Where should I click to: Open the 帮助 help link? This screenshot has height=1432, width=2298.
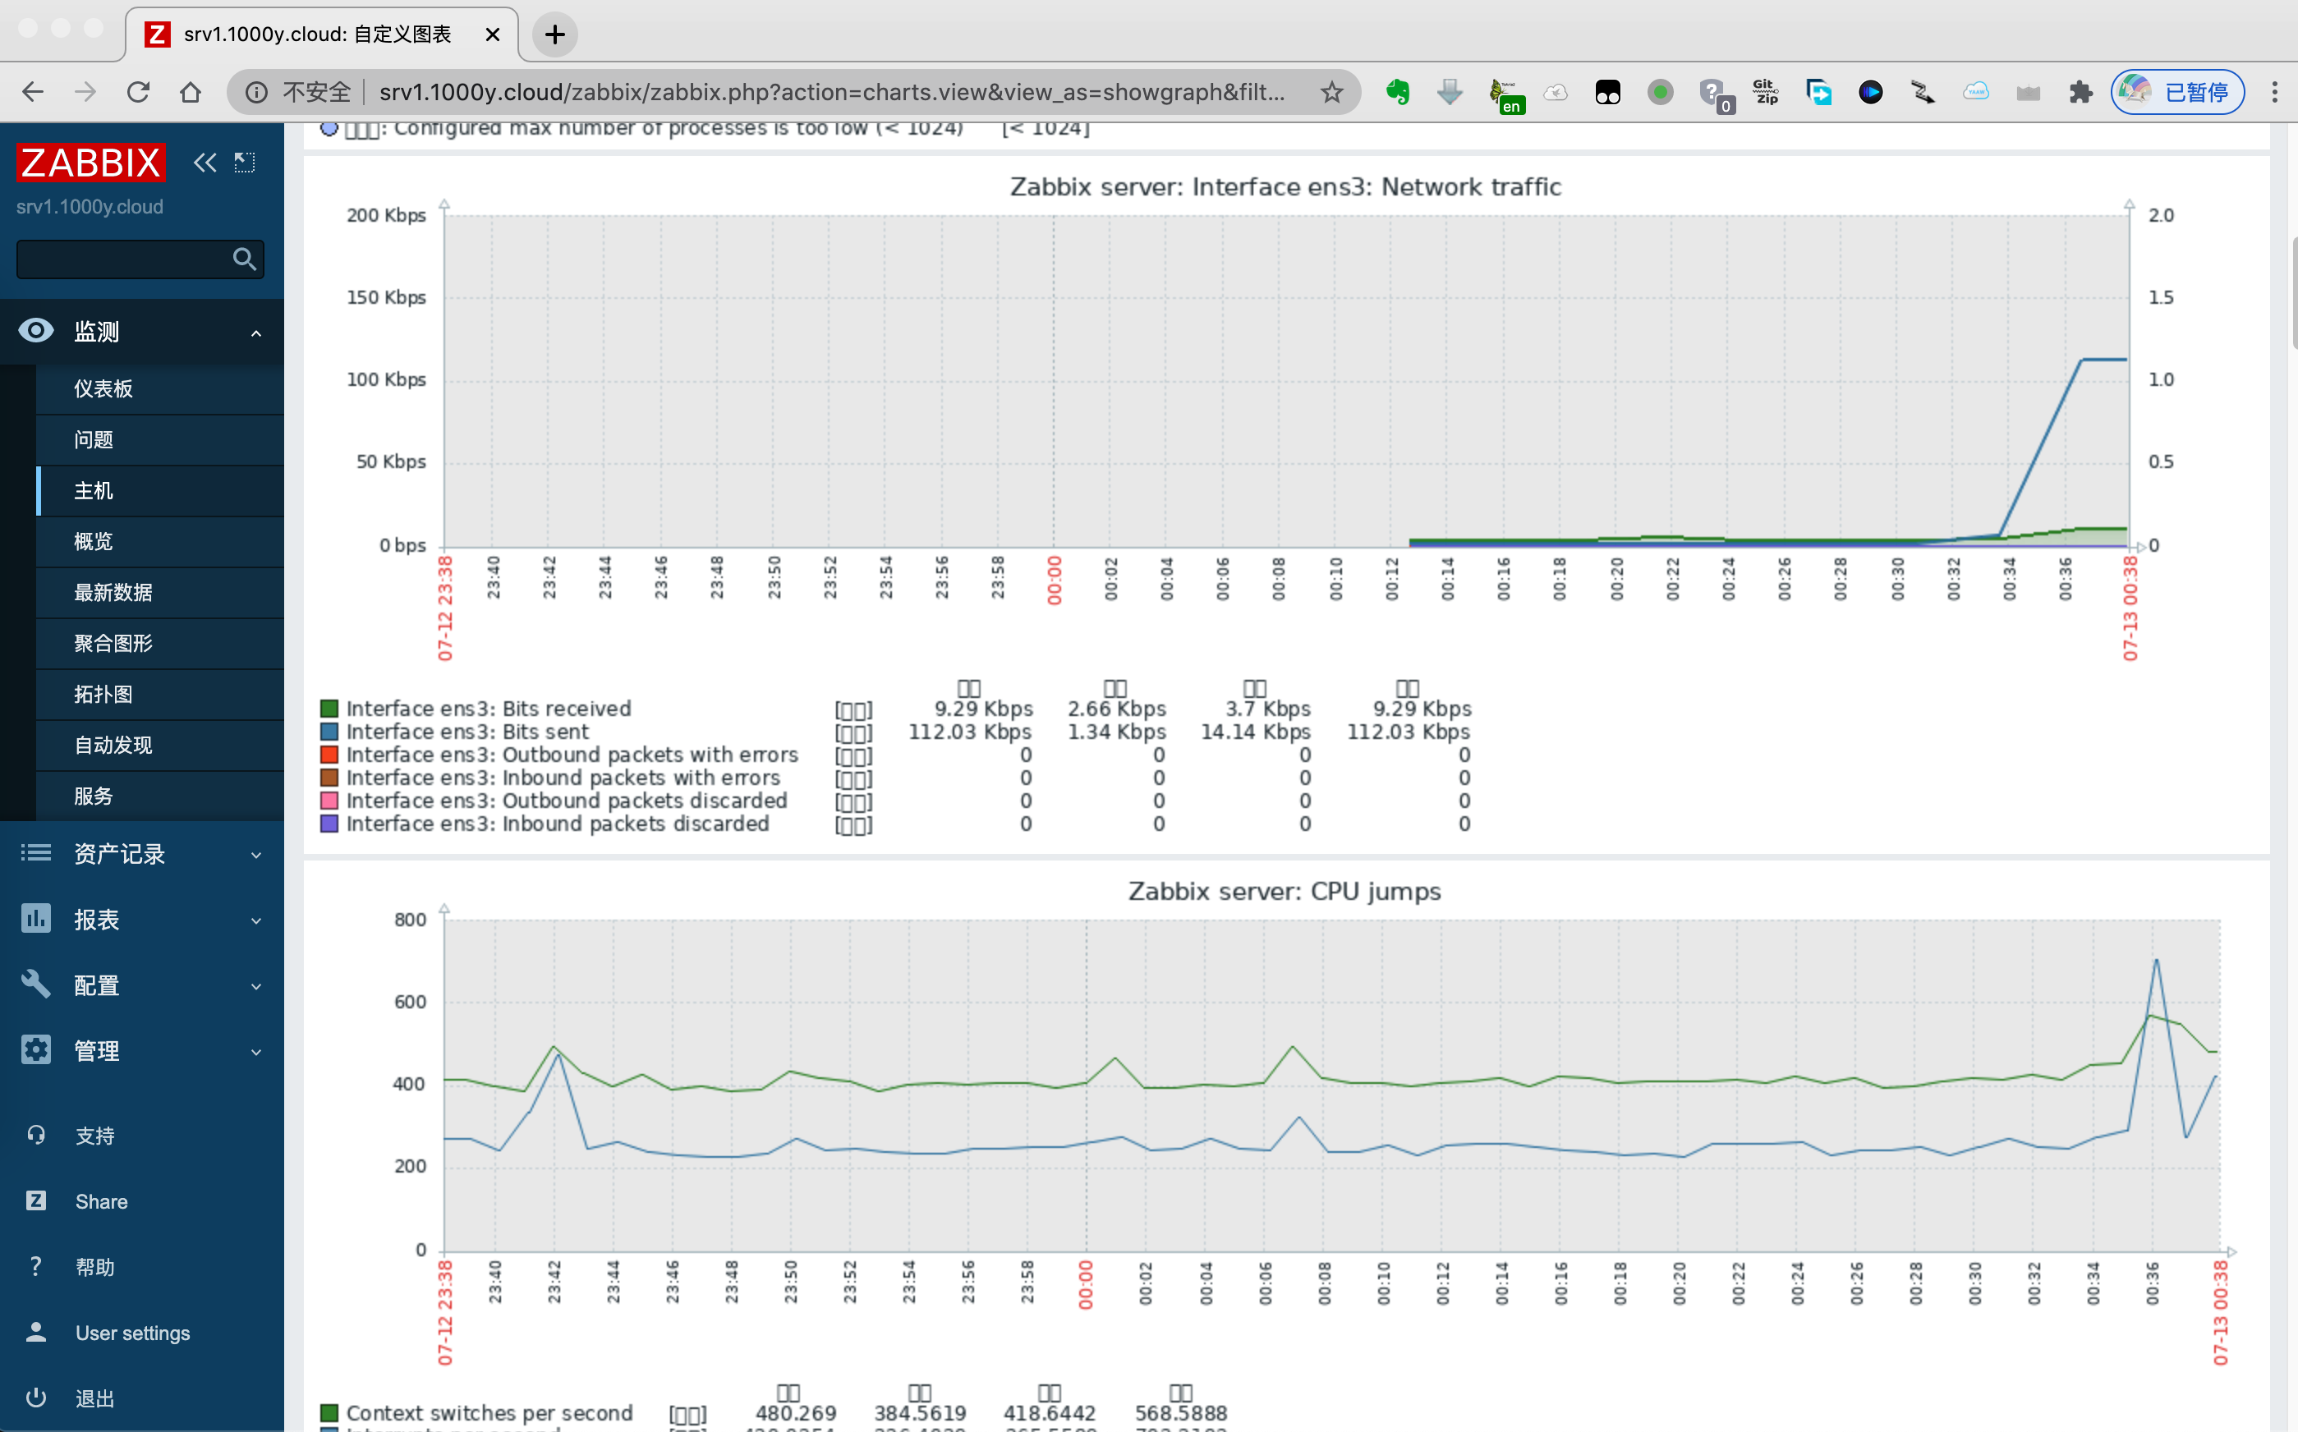(94, 1267)
